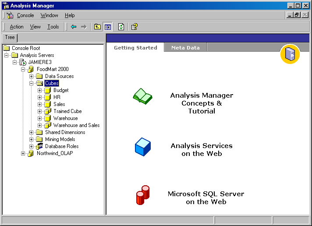
Task: Expand the Data Sources node
Action: (31, 76)
